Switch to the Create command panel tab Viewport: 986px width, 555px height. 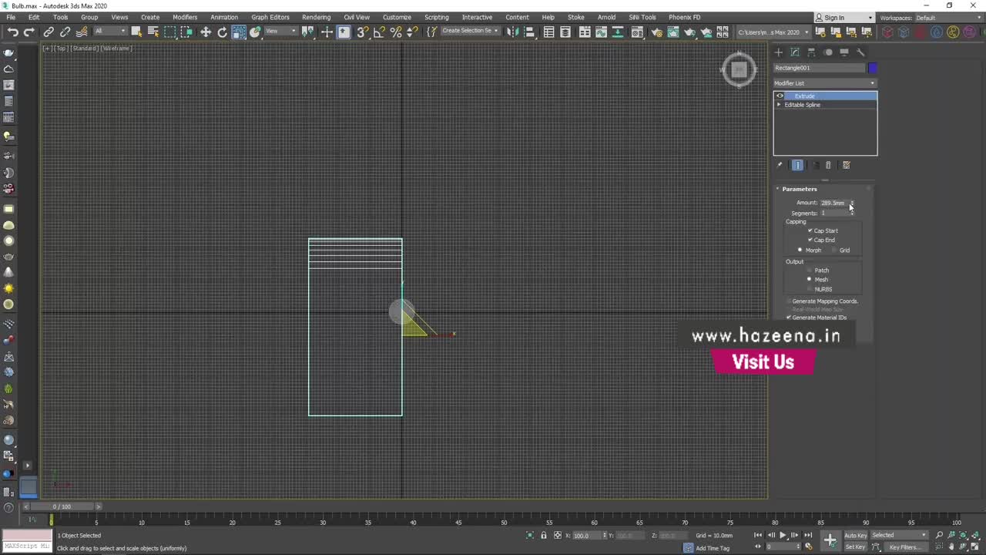779,52
